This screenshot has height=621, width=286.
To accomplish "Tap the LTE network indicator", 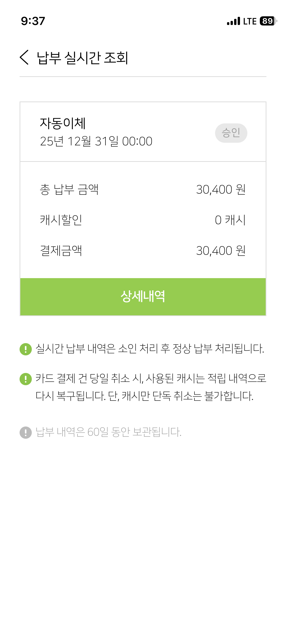I will [x=250, y=21].
